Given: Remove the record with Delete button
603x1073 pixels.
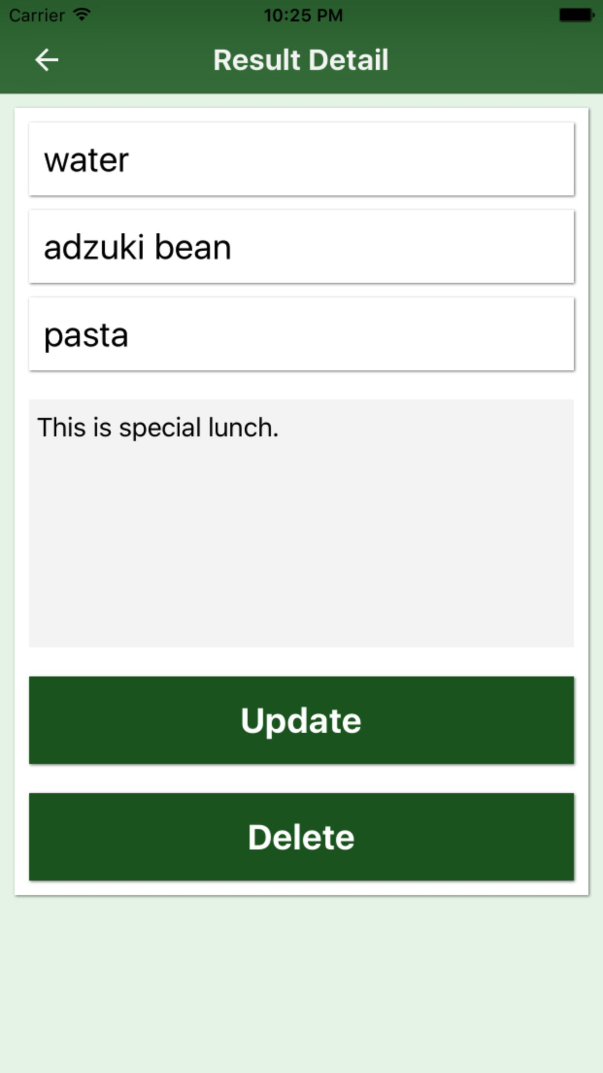Looking at the screenshot, I should pyautogui.click(x=301, y=837).
